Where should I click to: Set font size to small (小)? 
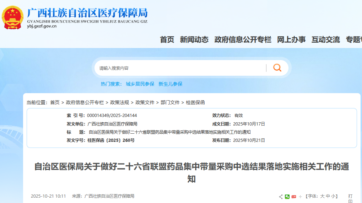[334, 196]
